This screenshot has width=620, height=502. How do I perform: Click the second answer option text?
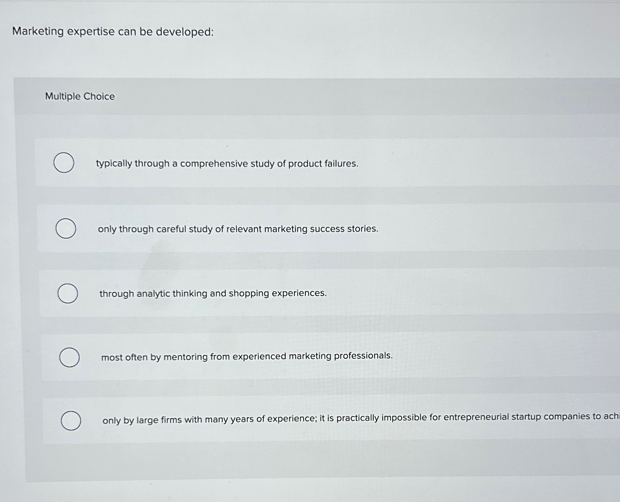238,229
